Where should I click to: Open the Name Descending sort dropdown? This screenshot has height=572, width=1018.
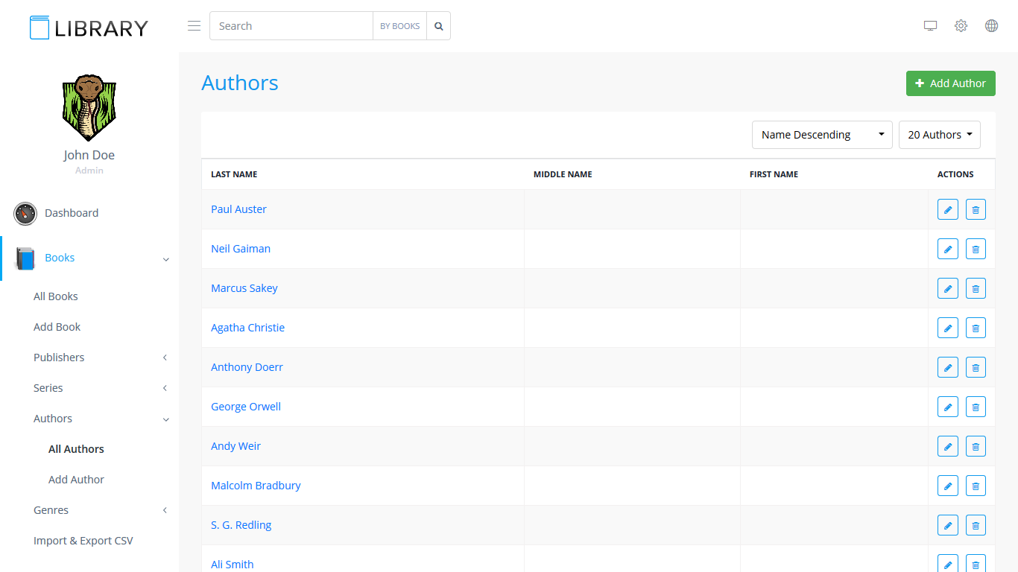821,135
